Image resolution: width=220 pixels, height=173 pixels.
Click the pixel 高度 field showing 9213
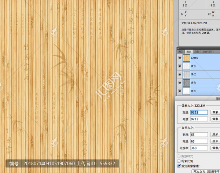point(199,119)
